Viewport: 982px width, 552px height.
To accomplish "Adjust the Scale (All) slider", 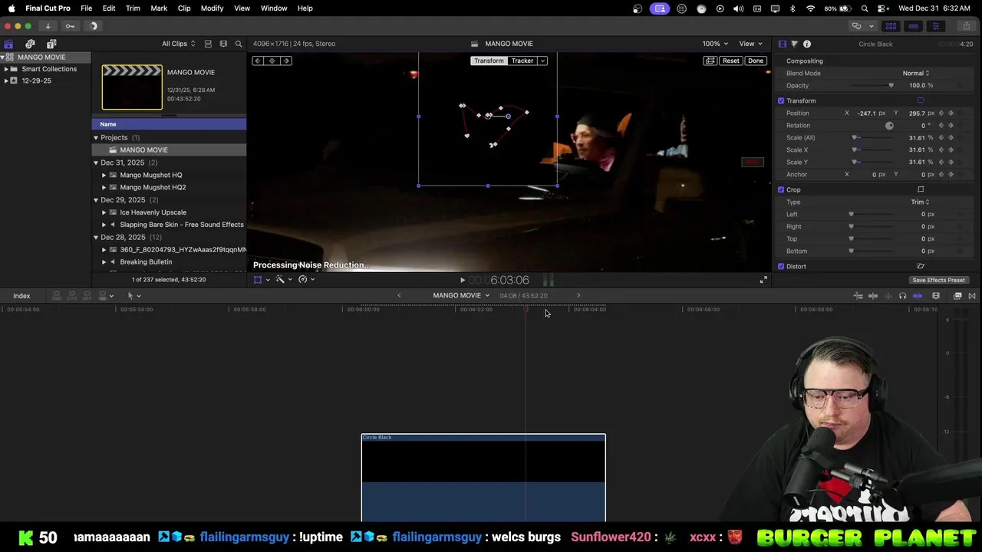I will (x=871, y=137).
